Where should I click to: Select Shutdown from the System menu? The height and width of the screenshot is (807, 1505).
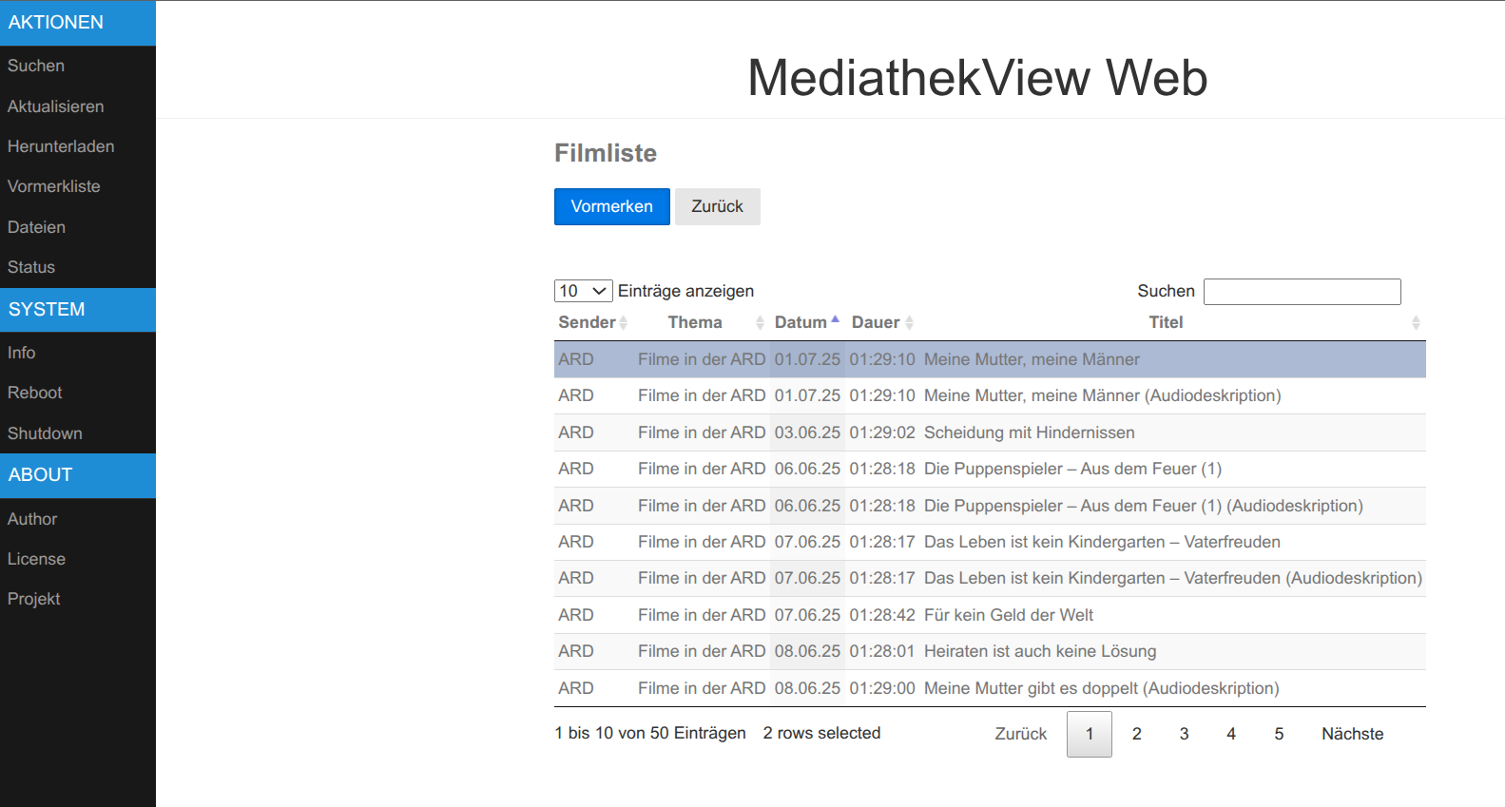[45, 433]
